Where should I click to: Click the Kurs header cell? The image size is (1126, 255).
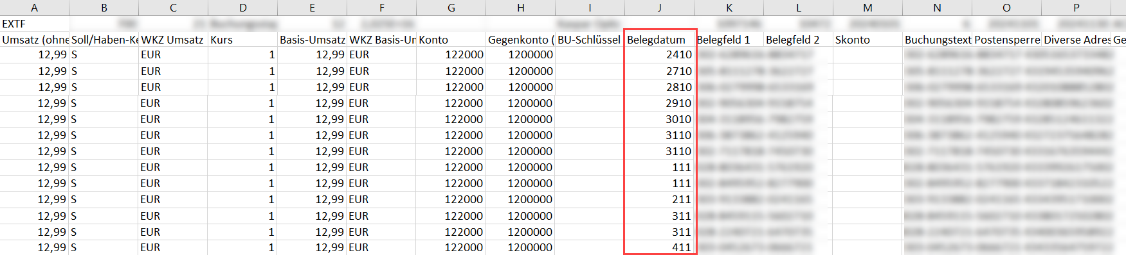point(242,40)
